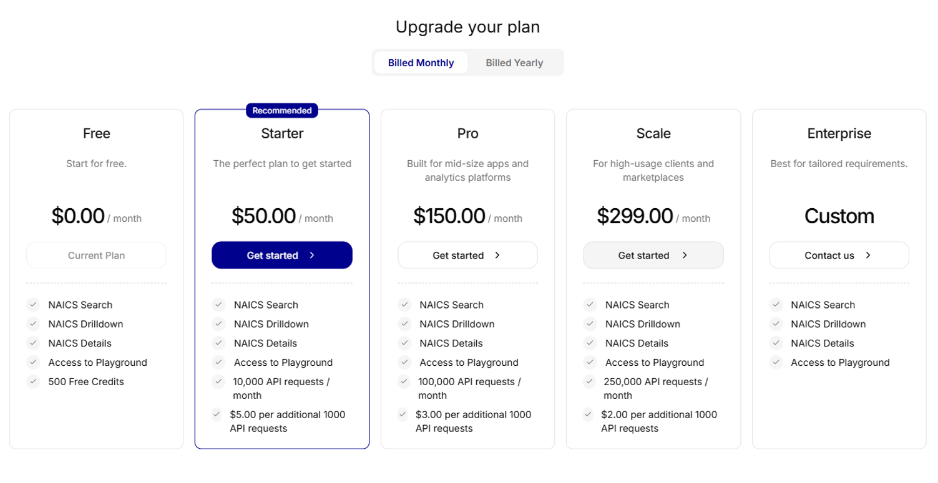Click Get started under the Scale plan

coord(653,255)
